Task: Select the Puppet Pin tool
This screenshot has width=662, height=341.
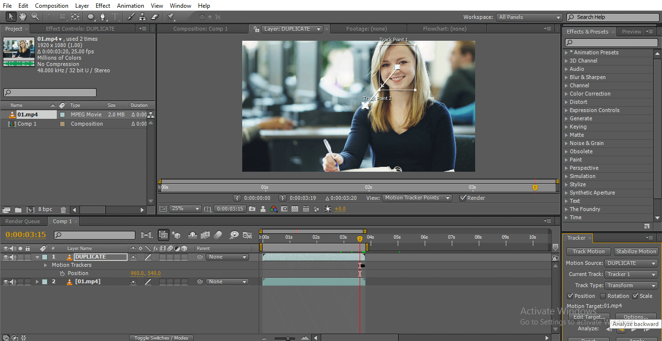Action: (x=171, y=16)
